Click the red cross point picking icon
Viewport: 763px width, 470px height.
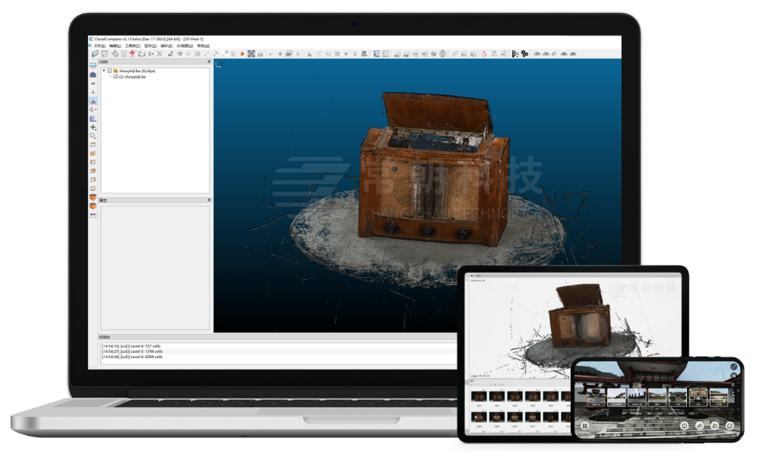click(x=132, y=54)
